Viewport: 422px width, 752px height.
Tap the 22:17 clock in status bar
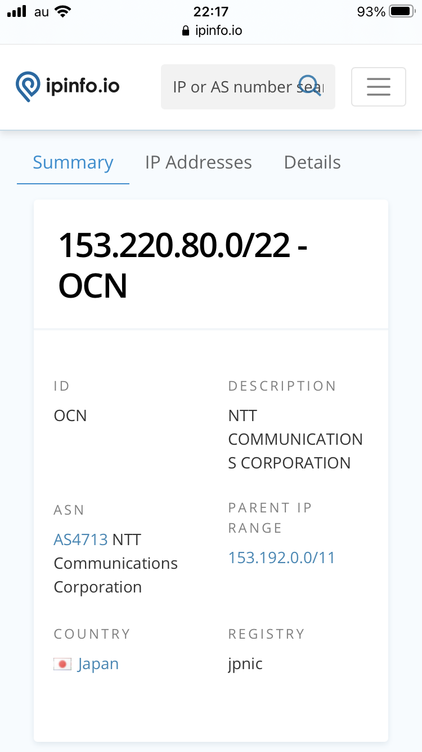[x=210, y=11]
